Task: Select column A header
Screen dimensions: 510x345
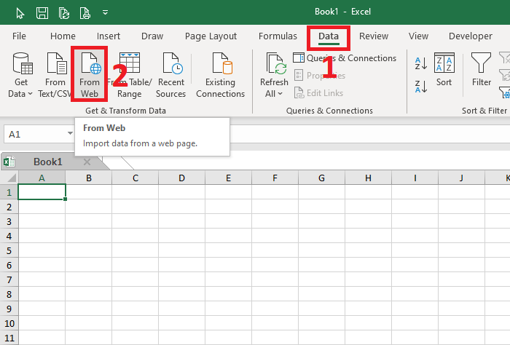Action: 42,178
